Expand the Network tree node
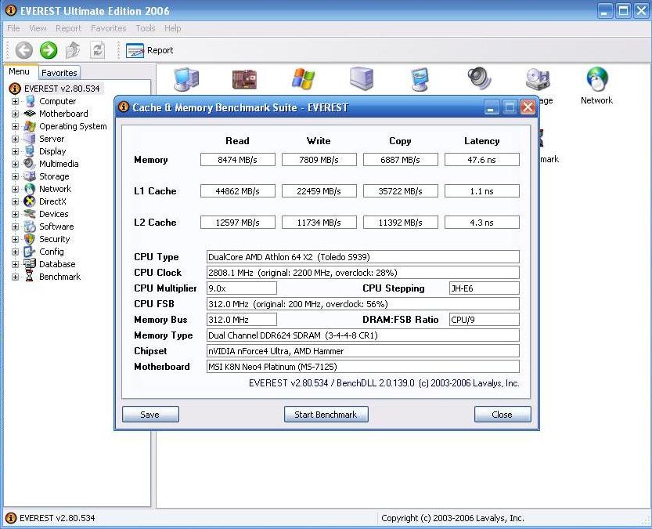Viewport: 652px width, 529px height. pyautogui.click(x=15, y=189)
